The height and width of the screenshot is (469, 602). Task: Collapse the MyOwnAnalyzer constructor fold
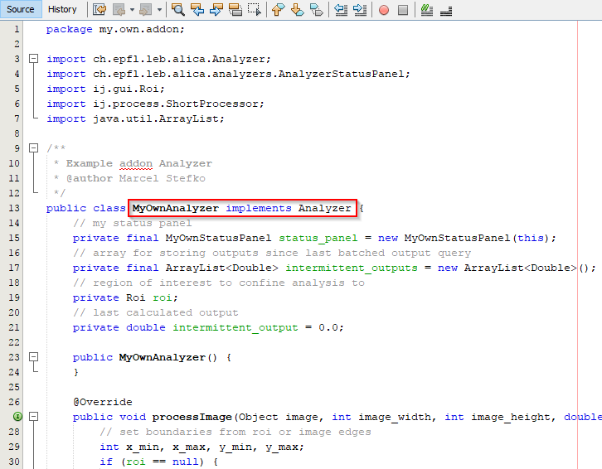34,357
